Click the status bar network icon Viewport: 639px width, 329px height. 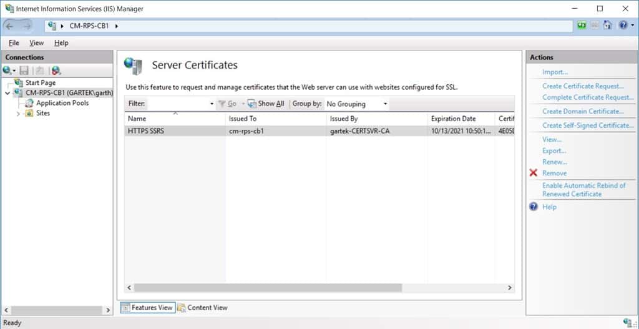[x=628, y=323]
